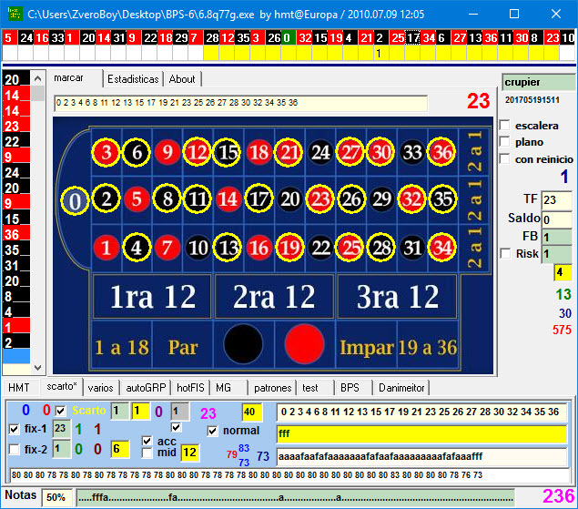The width and height of the screenshot is (578, 509).
Task: Select black 24 on the table
Action: coord(320,152)
